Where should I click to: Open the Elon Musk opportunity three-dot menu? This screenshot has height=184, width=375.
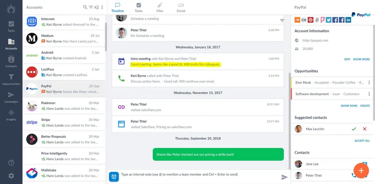click(x=369, y=83)
